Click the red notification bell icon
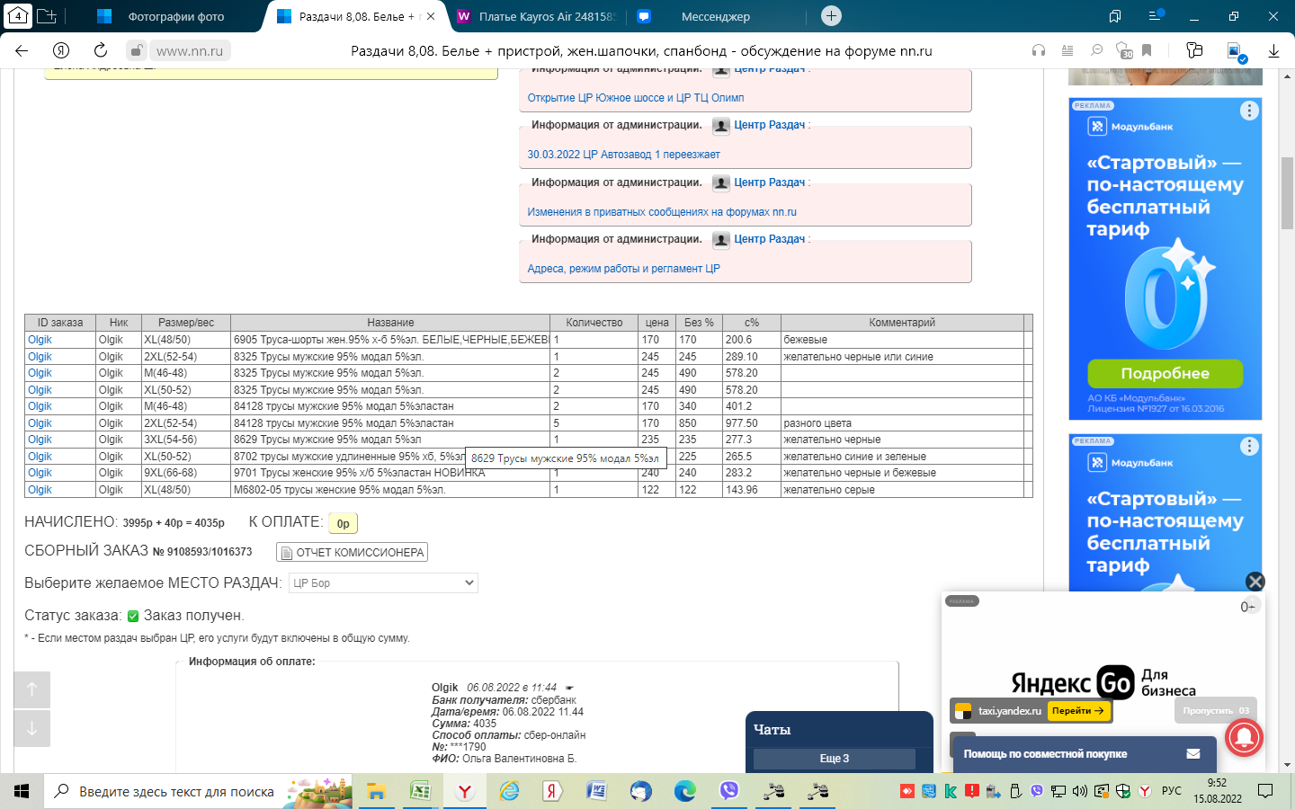Viewport: 1295px width, 809px height. pos(1244,738)
